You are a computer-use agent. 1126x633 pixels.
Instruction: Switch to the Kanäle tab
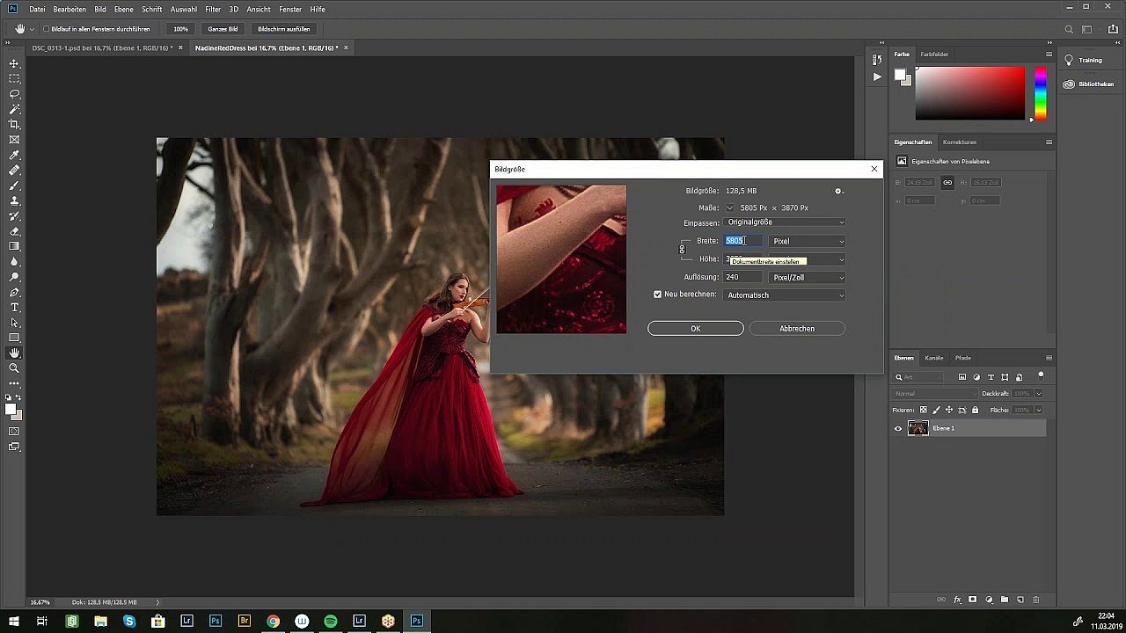click(933, 358)
